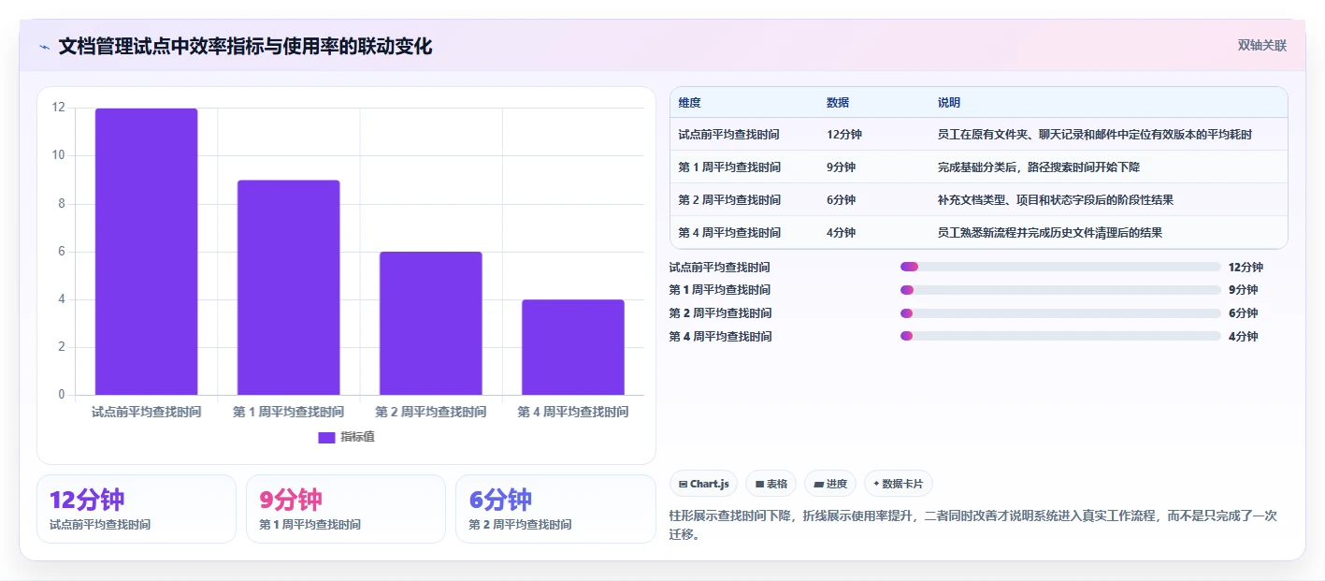Select table row 第 4 周平均查找时间
The height and width of the screenshot is (581, 1325).
(x=979, y=233)
